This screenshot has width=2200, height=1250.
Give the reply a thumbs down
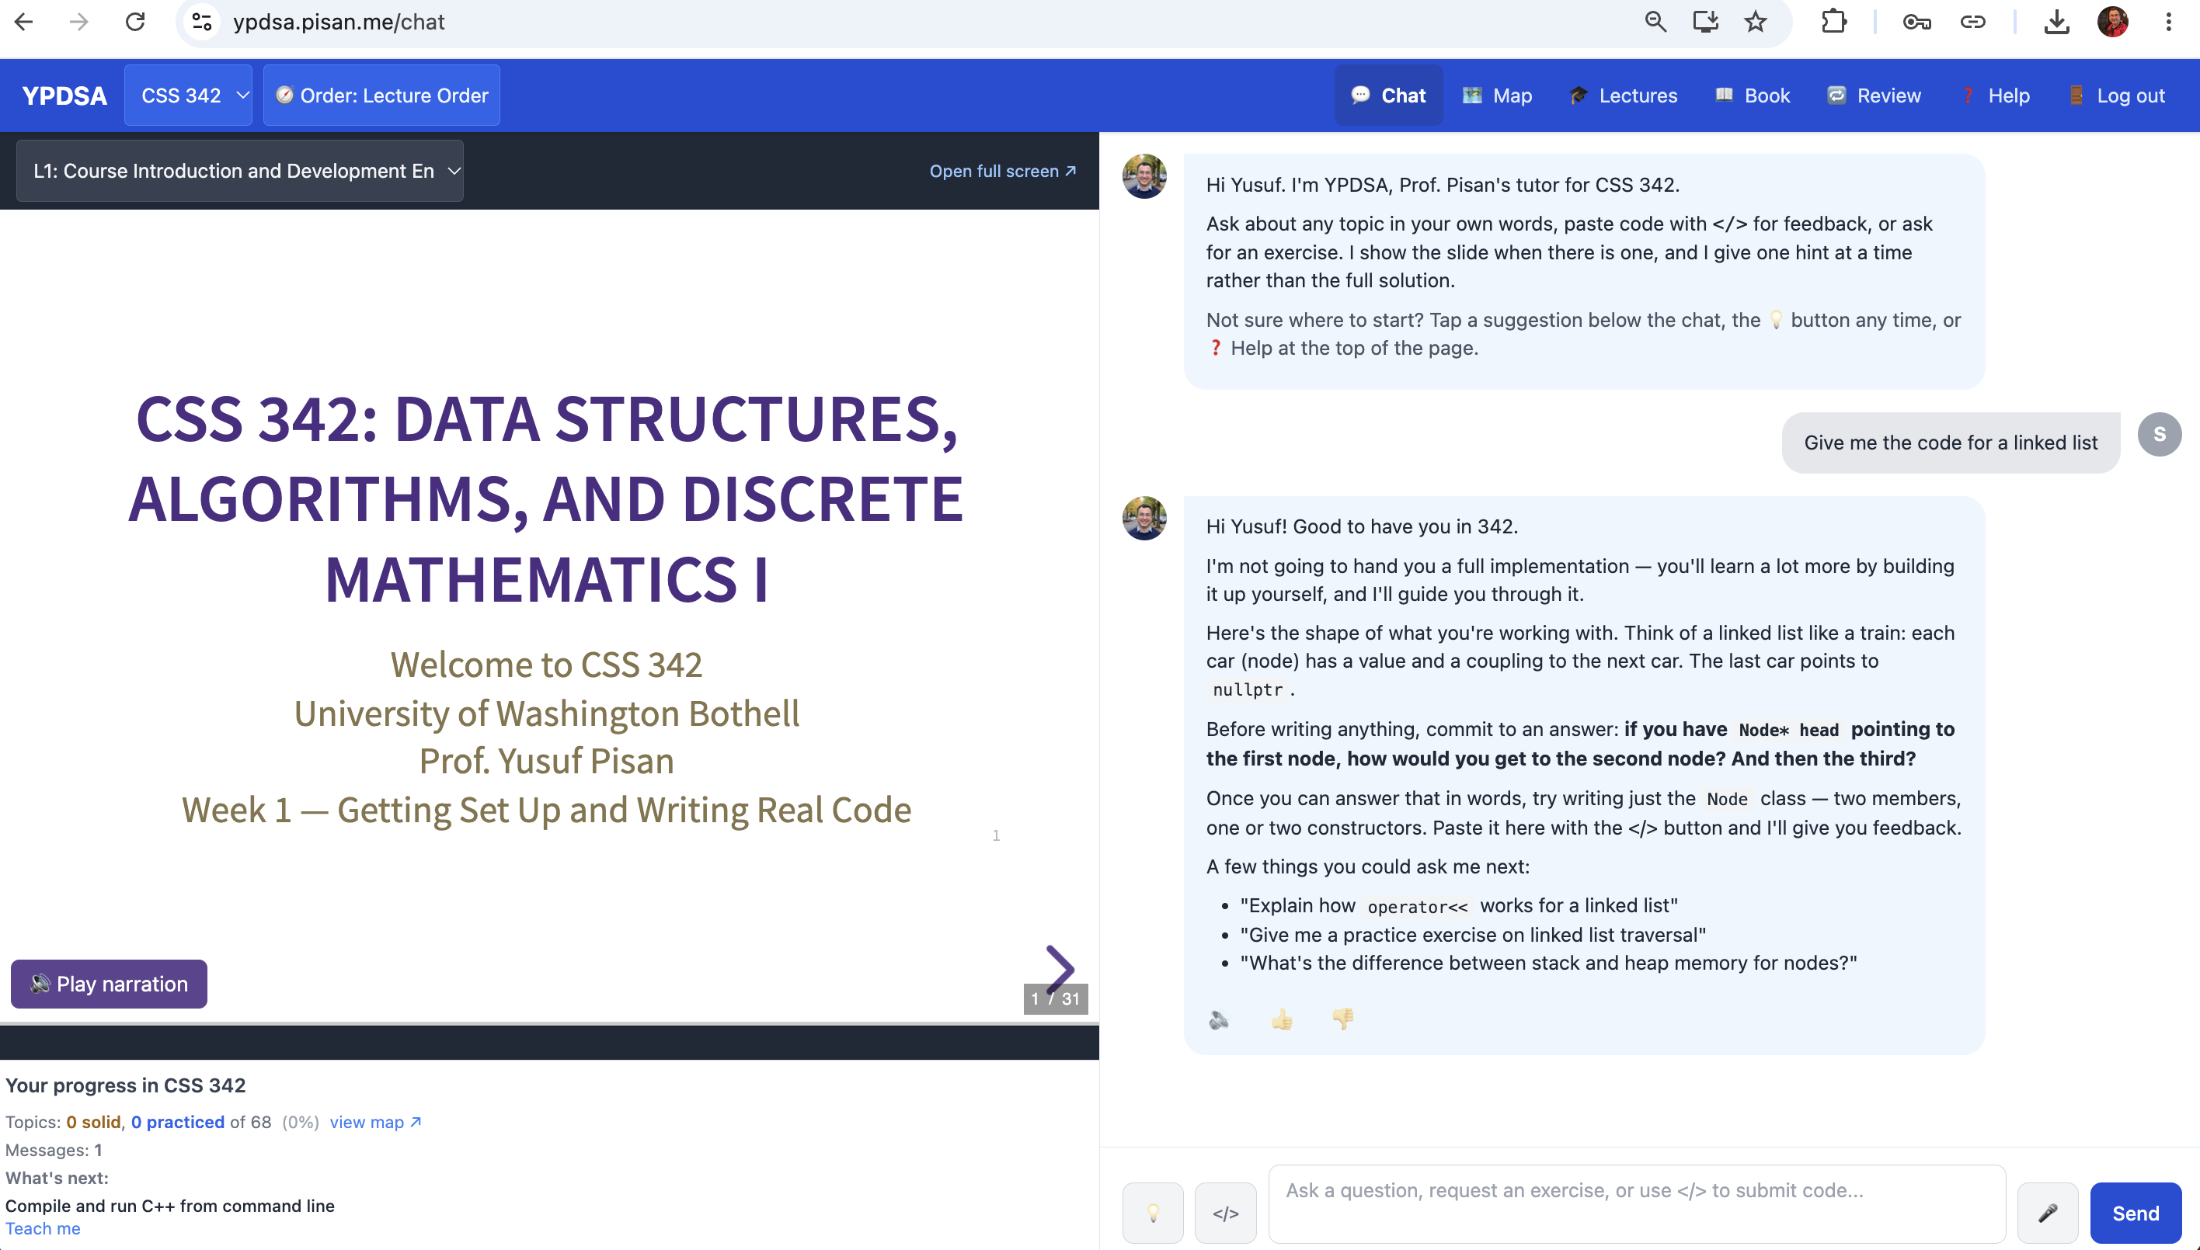pyautogui.click(x=1342, y=1019)
